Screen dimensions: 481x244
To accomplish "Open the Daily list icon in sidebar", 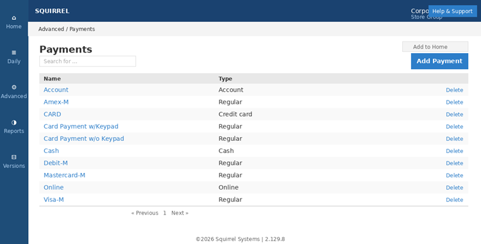I will 14,53.
